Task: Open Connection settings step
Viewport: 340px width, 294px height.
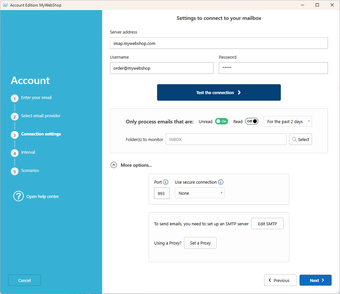Action: (x=41, y=134)
